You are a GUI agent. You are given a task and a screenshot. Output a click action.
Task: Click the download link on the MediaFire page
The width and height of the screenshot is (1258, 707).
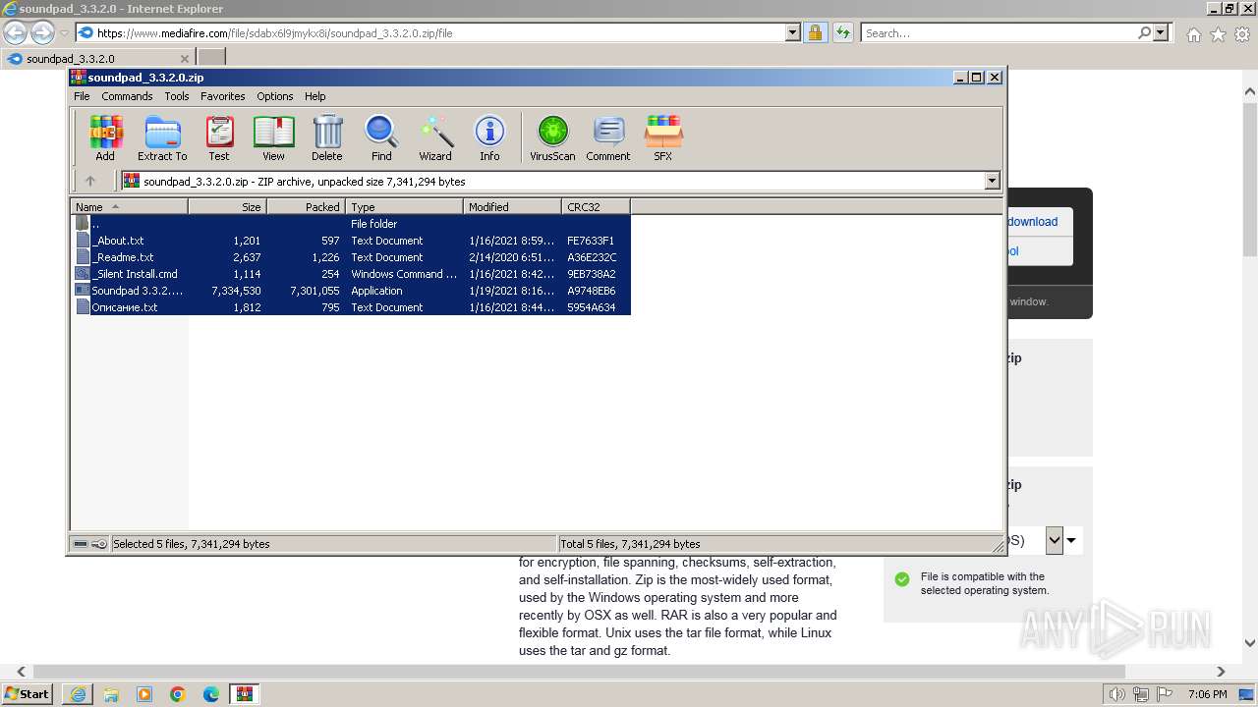(1032, 221)
